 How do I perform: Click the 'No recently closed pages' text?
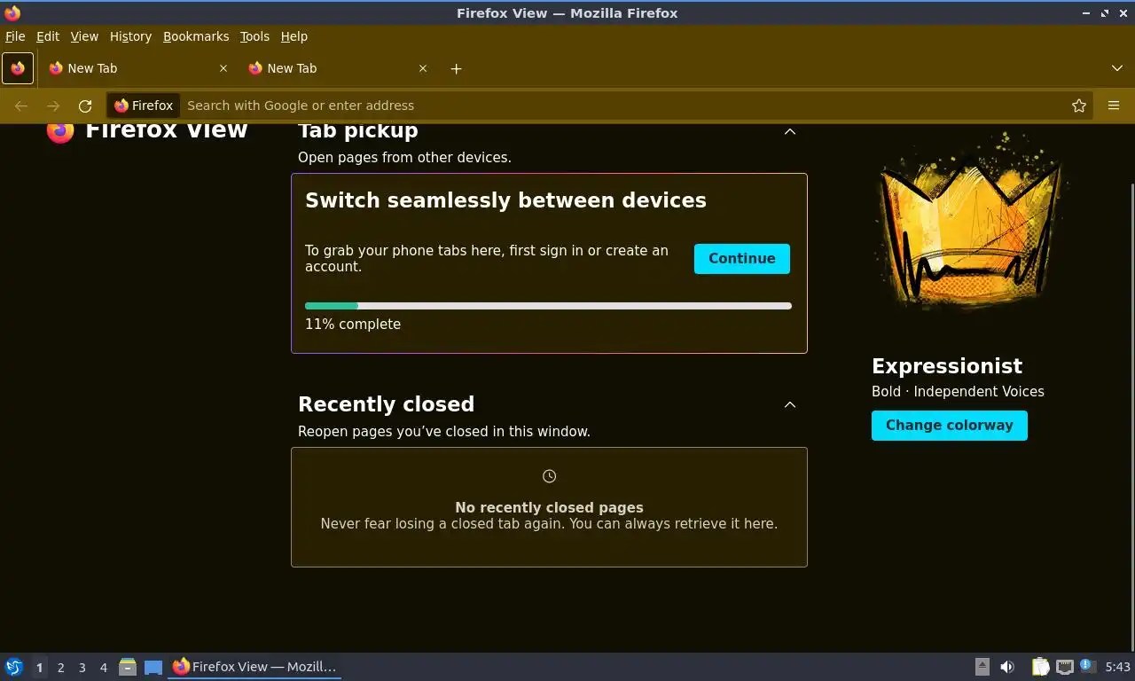[550, 508]
